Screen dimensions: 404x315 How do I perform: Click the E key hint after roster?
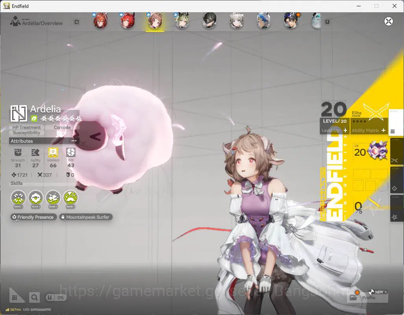[x=327, y=22]
